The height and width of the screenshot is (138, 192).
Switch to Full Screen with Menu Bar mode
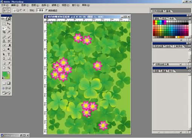pos(6,88)
